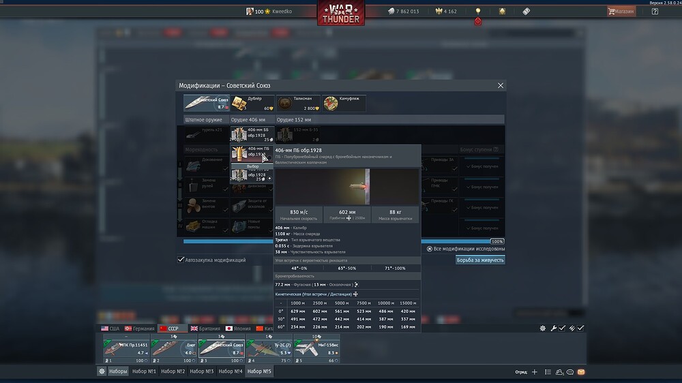This screenshot has width=682, height=383.
Task: Open the slotbar gear settings icon
Action: pyautogui.click(x=542, y=328)
